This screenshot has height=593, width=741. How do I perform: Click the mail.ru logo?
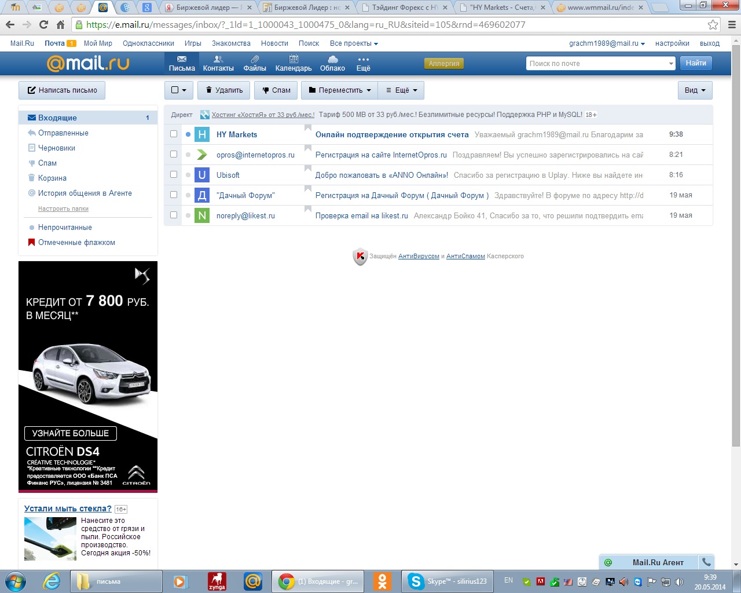88,63
